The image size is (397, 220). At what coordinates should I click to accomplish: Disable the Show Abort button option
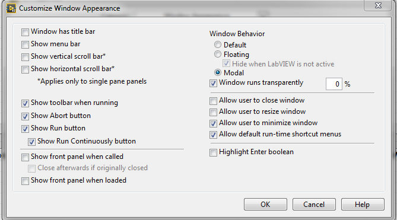coord(25,116)
